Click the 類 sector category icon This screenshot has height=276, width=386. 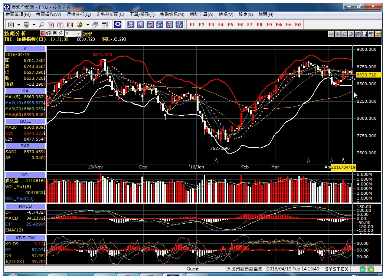(x=169, y=24)
